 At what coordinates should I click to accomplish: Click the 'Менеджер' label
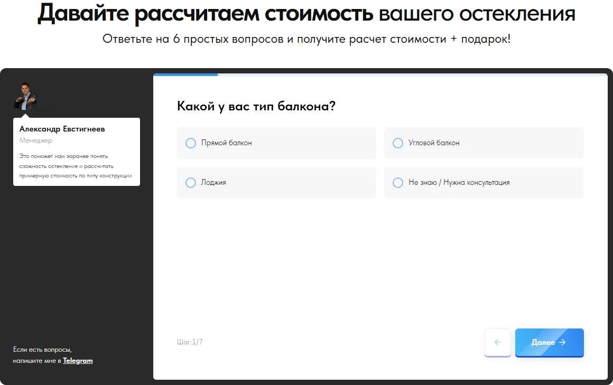click(x=35, y=140)
